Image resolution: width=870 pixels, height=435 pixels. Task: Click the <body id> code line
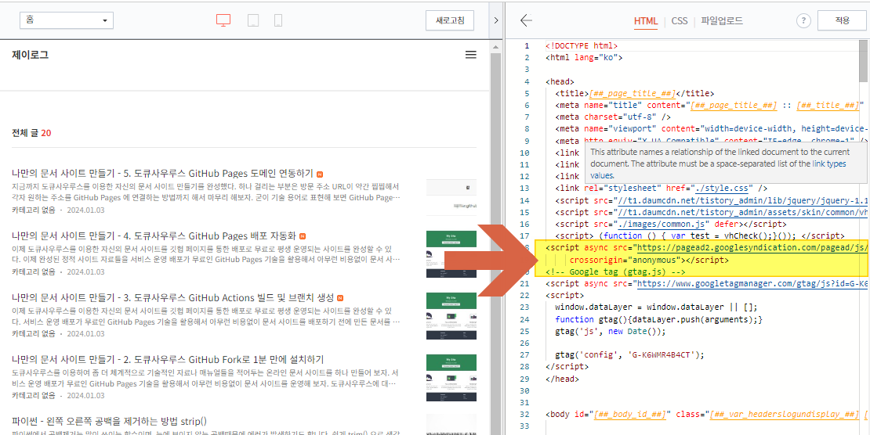(x=707, y=415)
